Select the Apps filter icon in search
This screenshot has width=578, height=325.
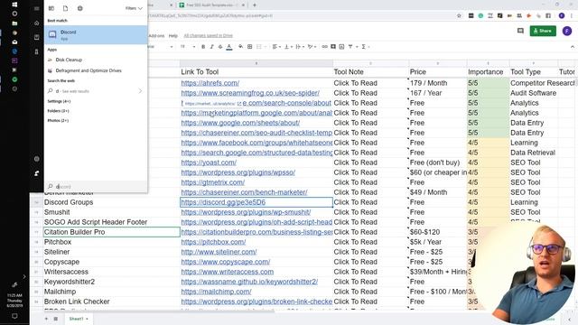coord(51,8)
